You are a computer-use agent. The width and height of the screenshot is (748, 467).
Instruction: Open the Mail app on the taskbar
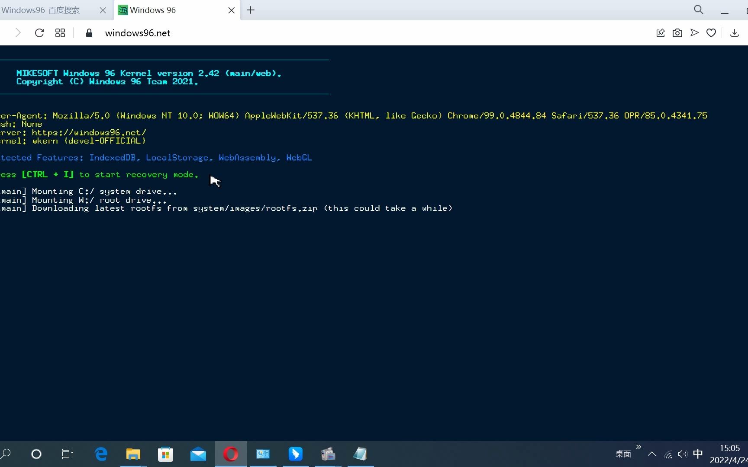point(198,454)
